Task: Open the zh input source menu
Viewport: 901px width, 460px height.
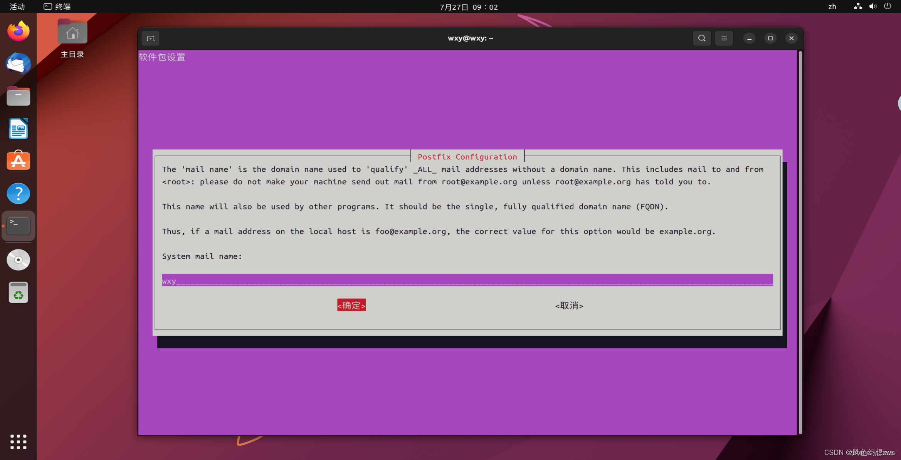Action: tap(832, 7)
